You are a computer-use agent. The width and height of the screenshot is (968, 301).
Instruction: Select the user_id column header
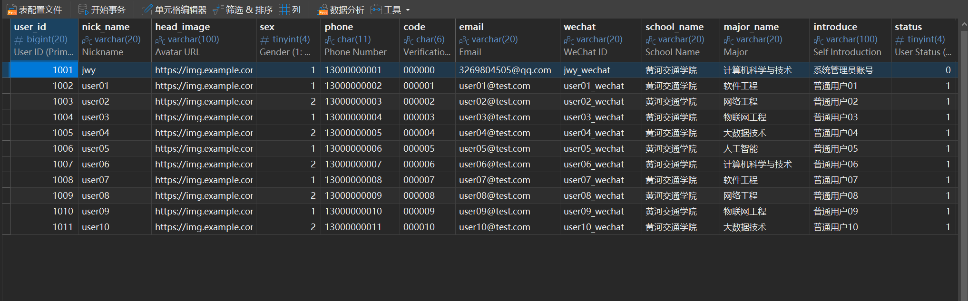44,40
